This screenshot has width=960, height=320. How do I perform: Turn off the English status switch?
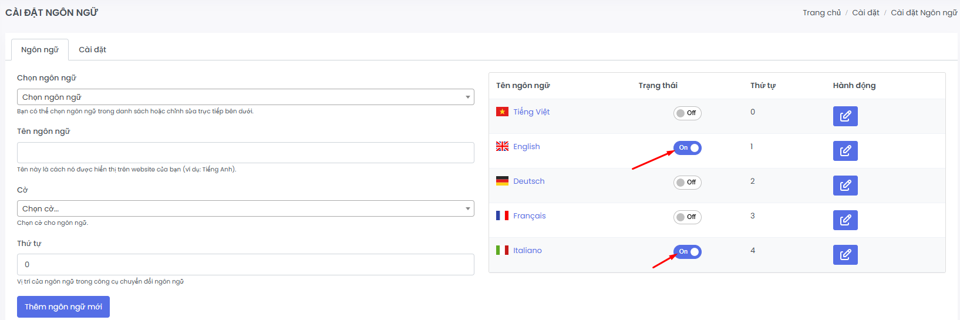pyautogui.click(x=687, y=148)
